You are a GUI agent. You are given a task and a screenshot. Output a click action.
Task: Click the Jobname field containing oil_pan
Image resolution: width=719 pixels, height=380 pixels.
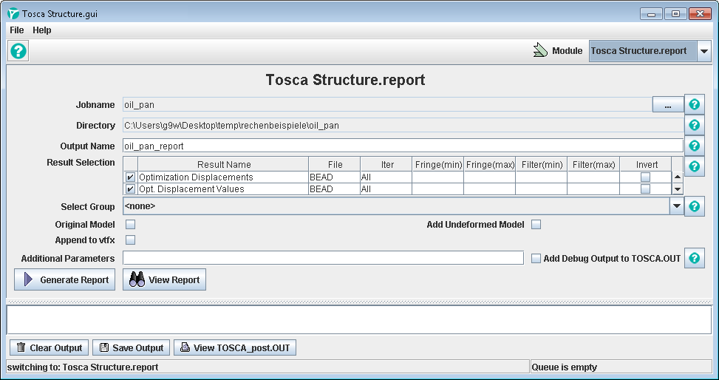387,105
